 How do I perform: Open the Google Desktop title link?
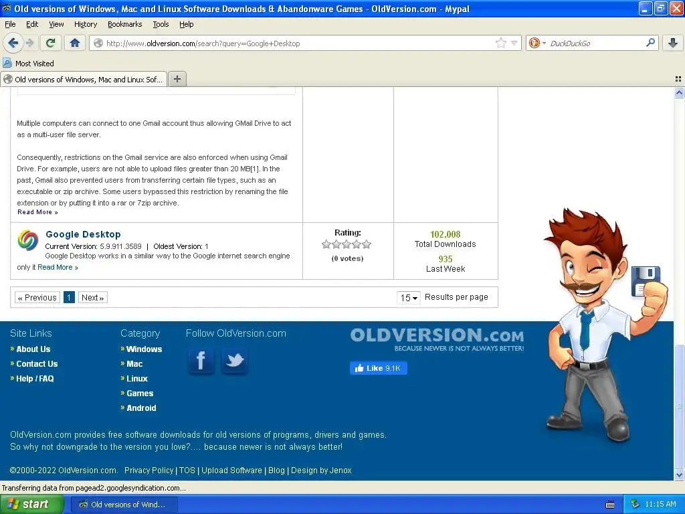(x=83, y=234)
